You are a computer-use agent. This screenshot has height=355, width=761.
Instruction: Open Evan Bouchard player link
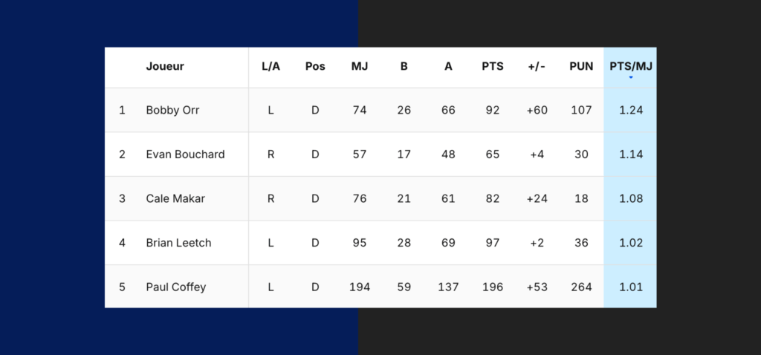click(185, 154)
